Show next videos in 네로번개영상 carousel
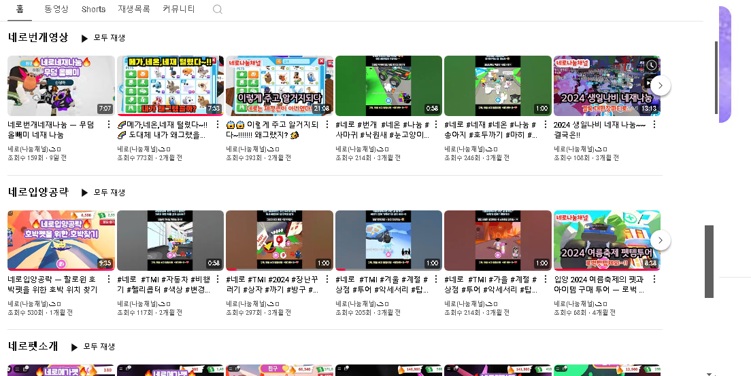The height and width of the screenshot is (376, 751). point(660,86)
